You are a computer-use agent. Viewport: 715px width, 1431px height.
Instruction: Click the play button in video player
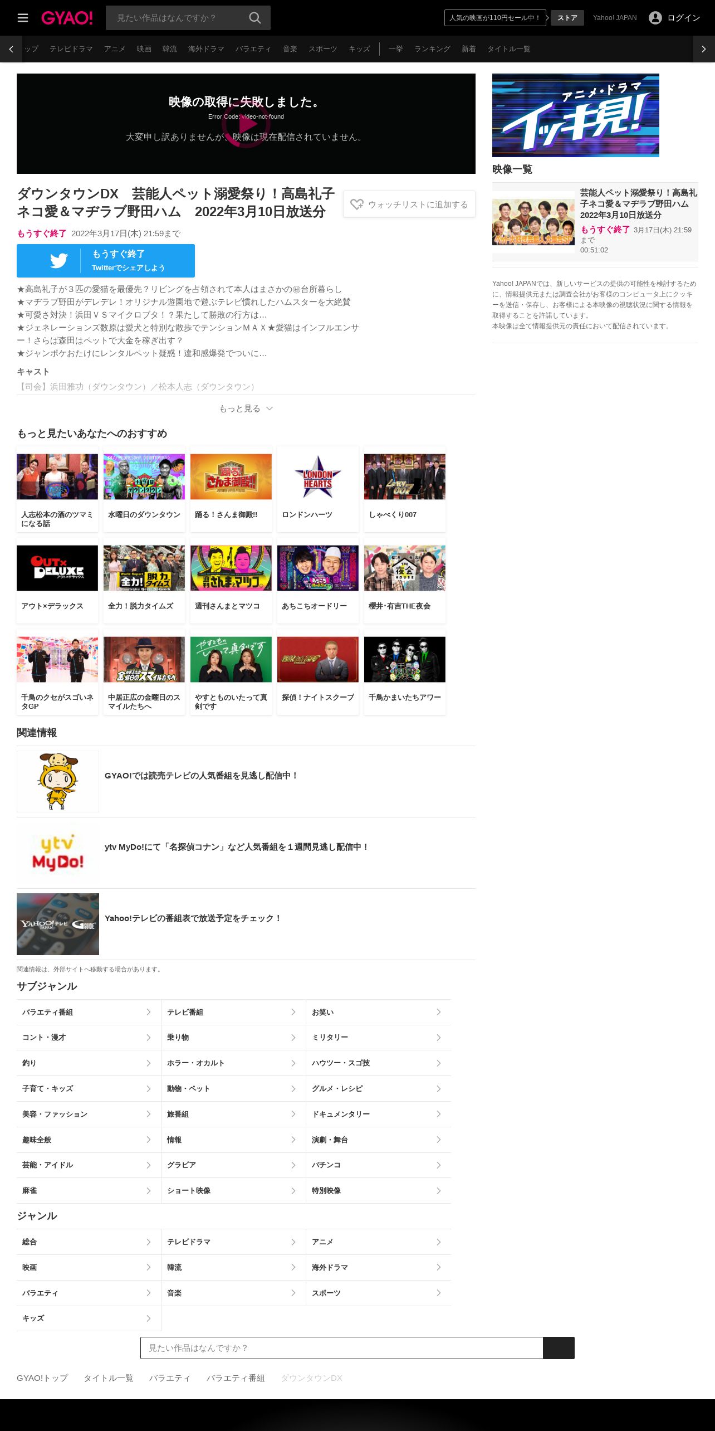click(246, 124)
